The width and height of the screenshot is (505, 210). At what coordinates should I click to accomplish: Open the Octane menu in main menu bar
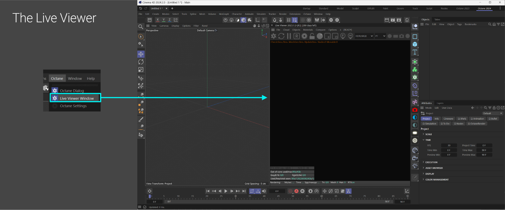pos(307,14)
